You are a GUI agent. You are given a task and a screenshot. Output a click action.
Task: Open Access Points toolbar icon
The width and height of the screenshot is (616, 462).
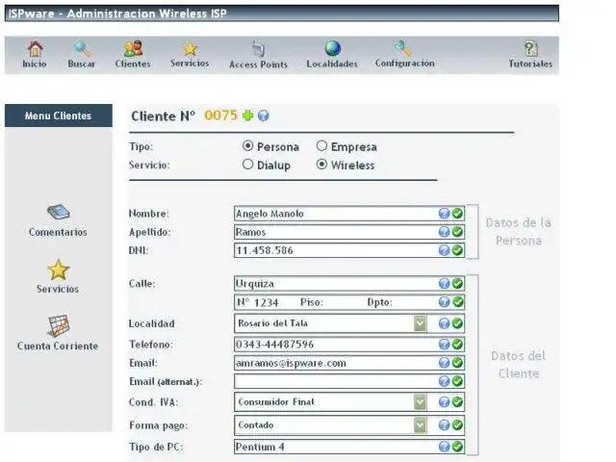[x=258, y=49]
